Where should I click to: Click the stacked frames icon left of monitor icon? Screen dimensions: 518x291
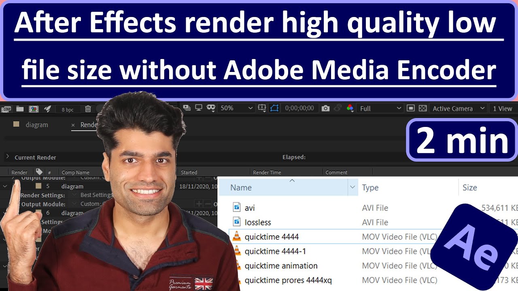tap(187, 108)
